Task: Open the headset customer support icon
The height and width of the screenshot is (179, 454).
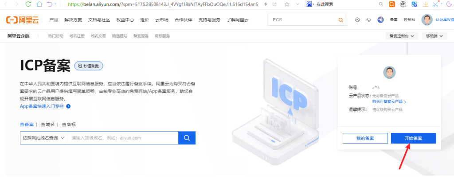Action: click(368, 19)
